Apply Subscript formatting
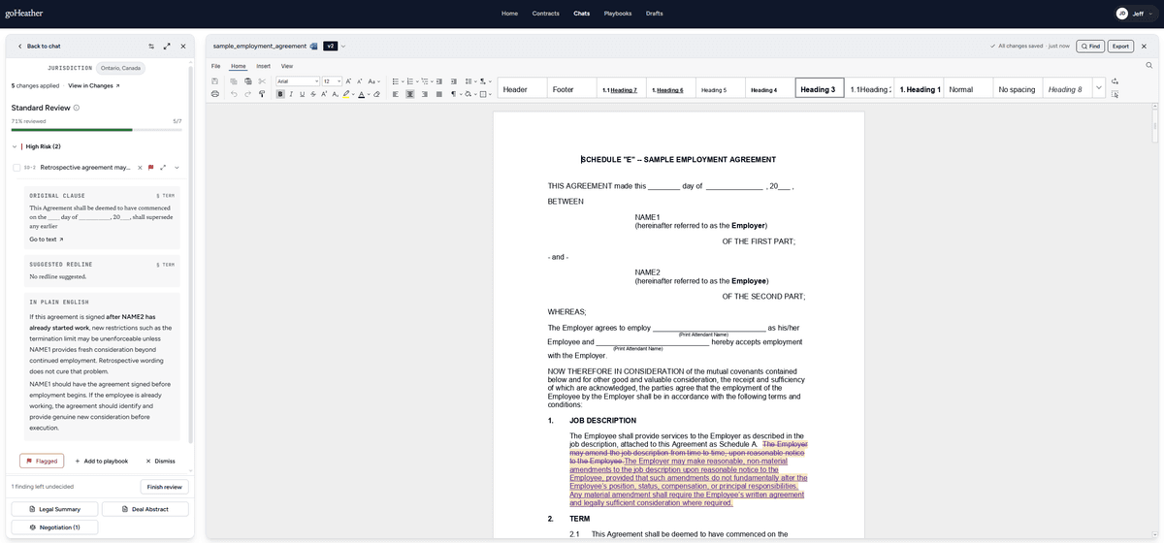This screenshot has width=1164, height=543. point(335,94)
